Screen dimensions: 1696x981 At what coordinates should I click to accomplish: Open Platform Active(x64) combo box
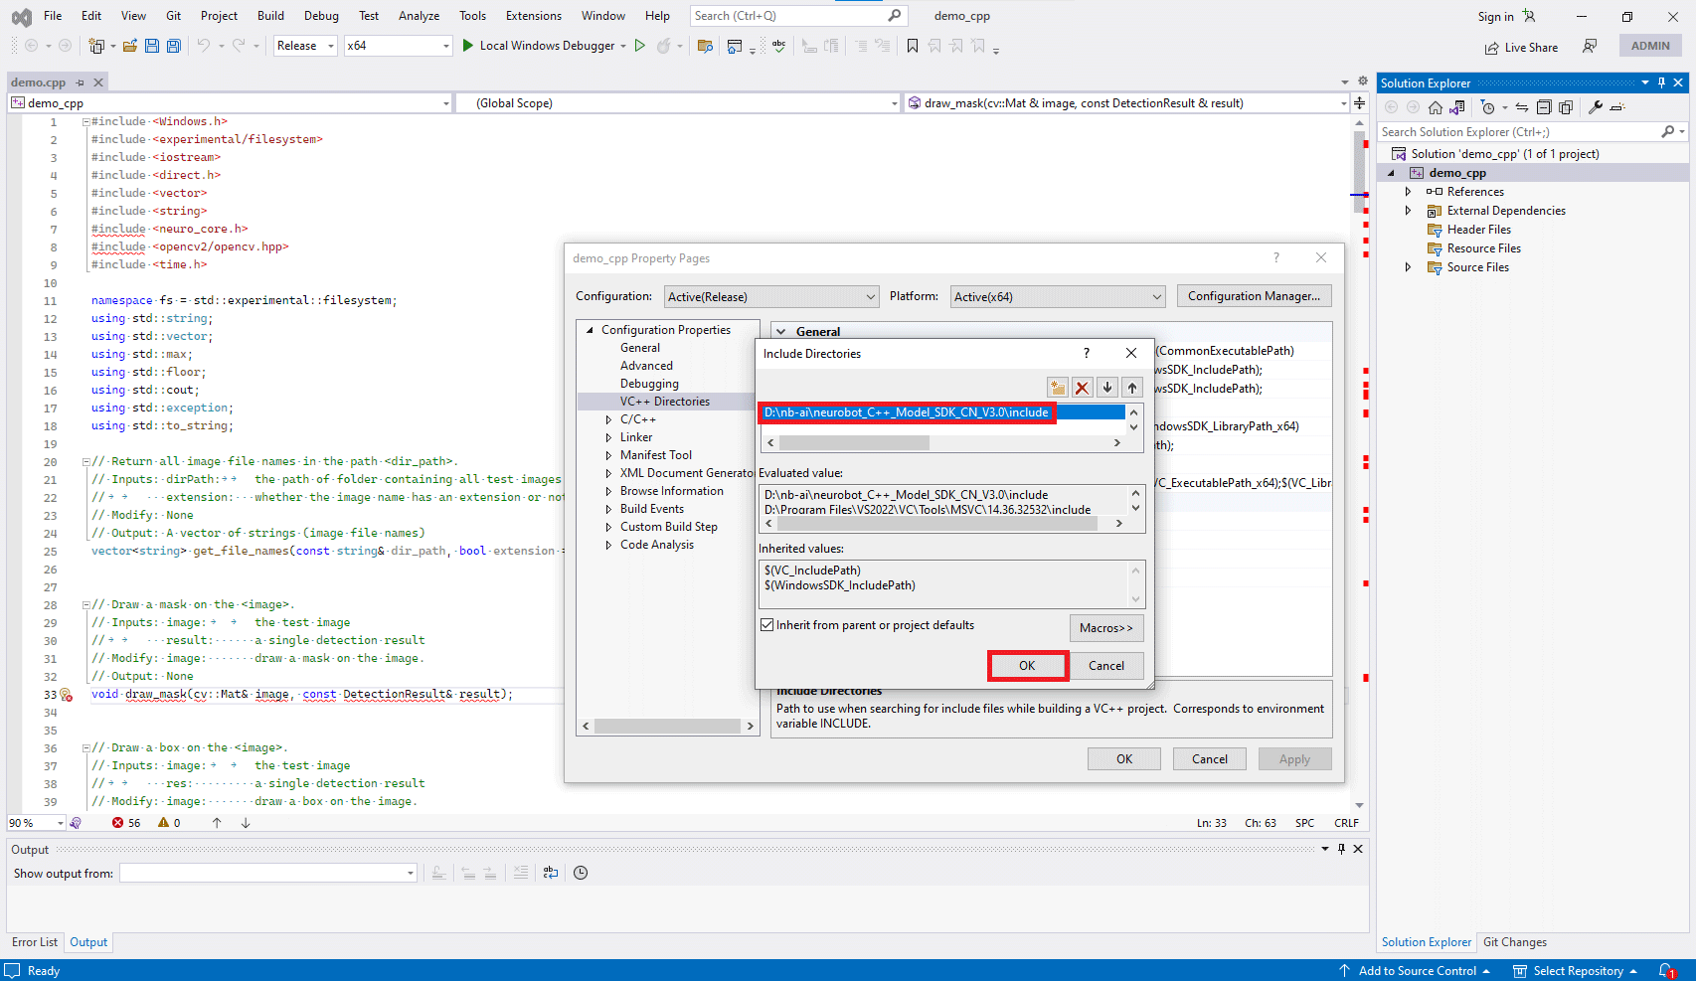[x=1058, y=296]
